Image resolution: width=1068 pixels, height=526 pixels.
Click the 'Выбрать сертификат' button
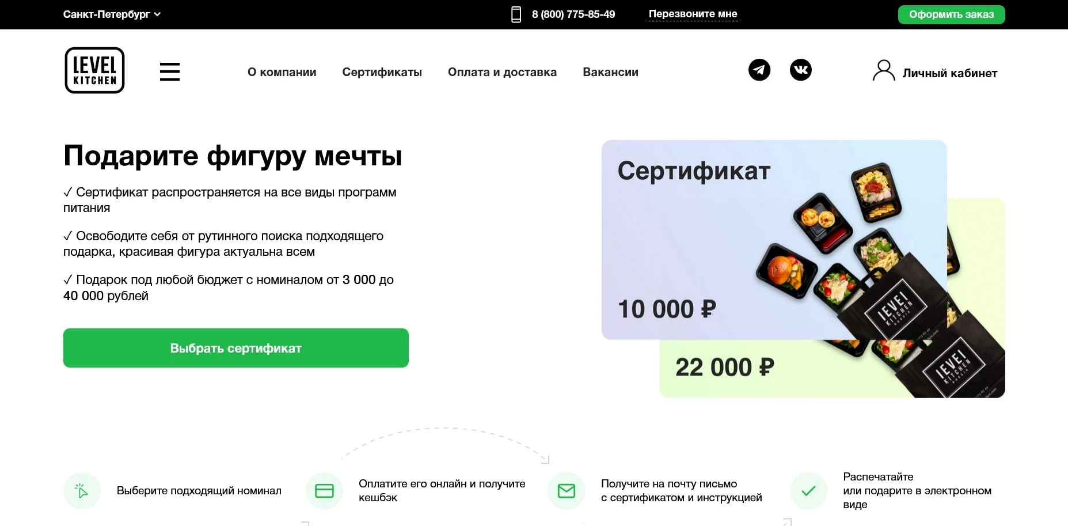(x=235, y=348)
